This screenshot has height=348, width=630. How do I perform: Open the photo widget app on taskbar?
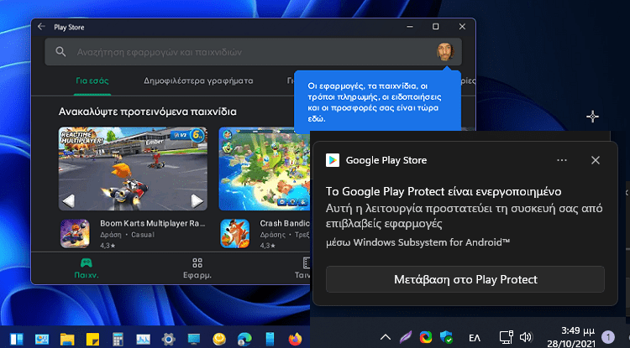(42, 339)
